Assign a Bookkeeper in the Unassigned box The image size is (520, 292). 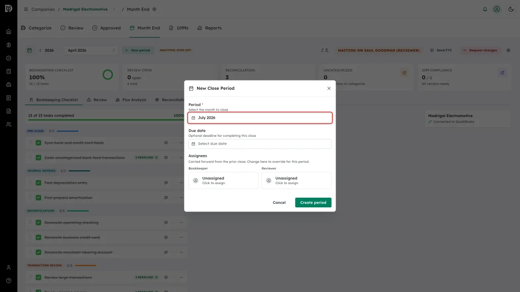point(223,180)
